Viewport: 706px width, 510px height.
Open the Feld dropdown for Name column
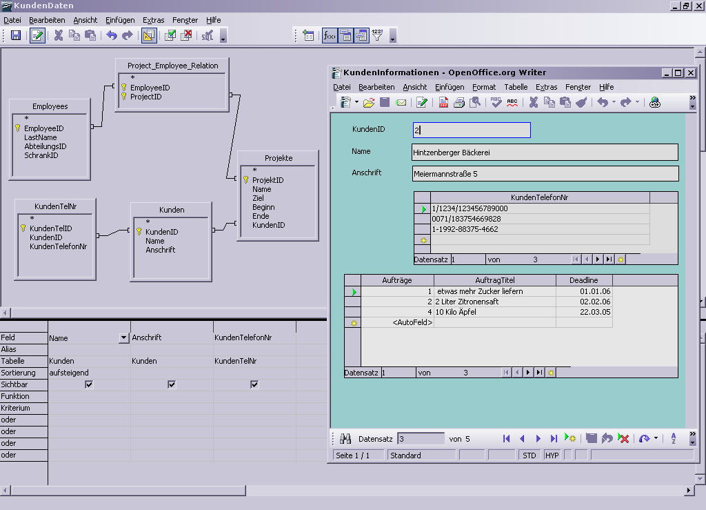[x=124, y=337]
